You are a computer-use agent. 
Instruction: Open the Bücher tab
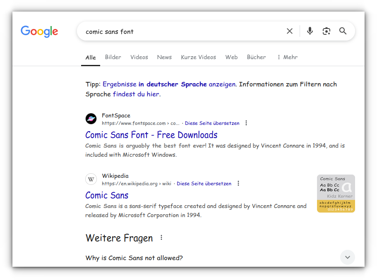(256, 57)
